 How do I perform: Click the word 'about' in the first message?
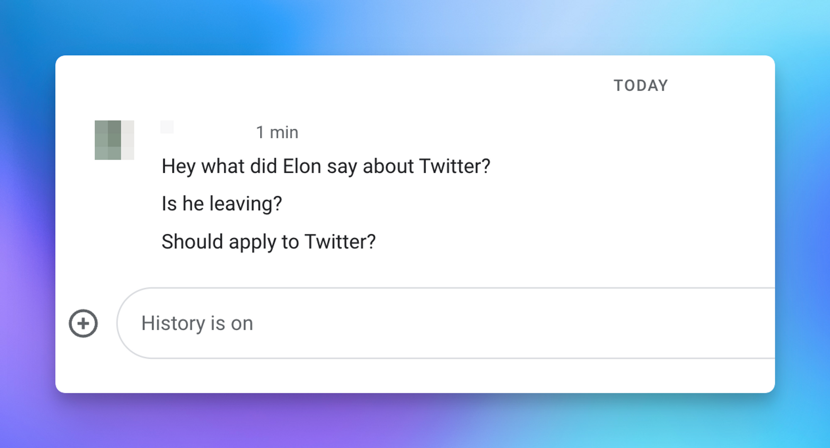[388, 166]
